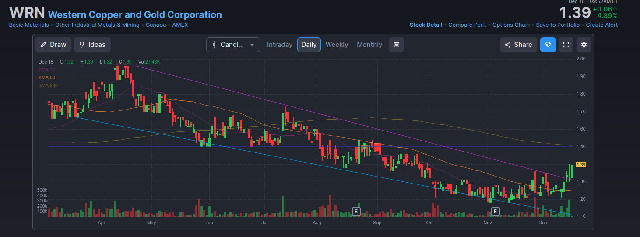Open chart settings gear
This screenshot has height=237, width=640.
point(584,45)
